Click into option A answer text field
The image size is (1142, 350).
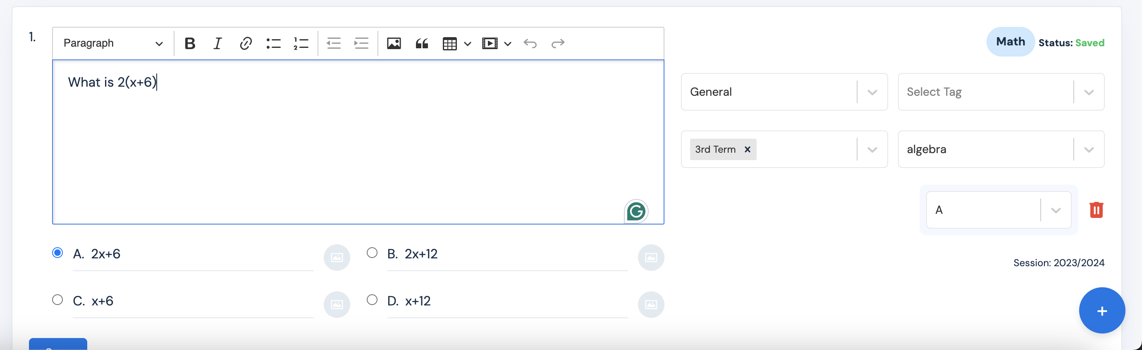199,254
